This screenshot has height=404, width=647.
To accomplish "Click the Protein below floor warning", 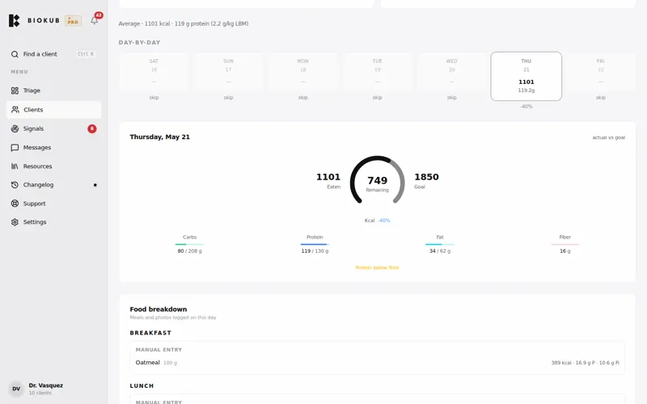I will [x=377, y=267].
